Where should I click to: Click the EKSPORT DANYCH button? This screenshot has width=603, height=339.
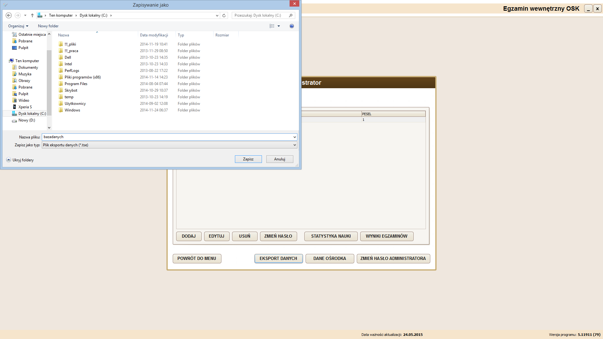click(x=279, y=258)
